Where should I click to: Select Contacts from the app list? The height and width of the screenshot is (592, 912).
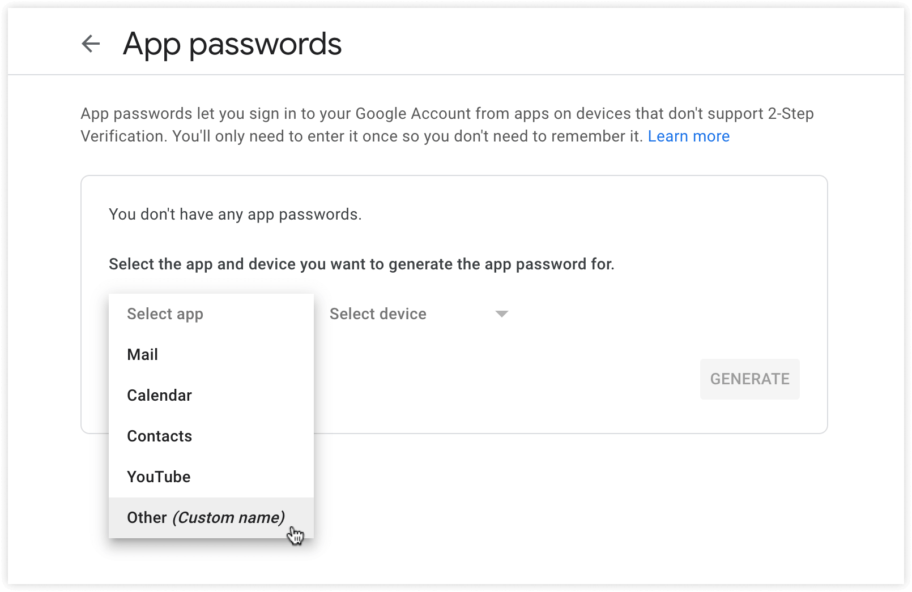[x=159, y=436]
